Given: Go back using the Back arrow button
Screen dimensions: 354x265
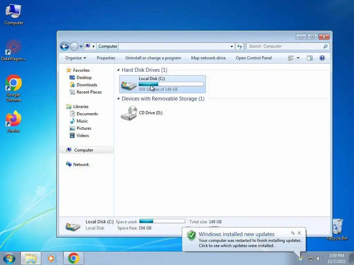Looking at the screenshot, I should [64, 47].
